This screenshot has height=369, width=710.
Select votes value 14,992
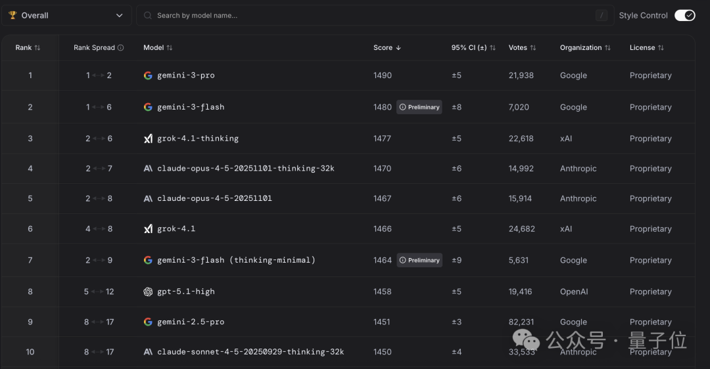[521, 168]
